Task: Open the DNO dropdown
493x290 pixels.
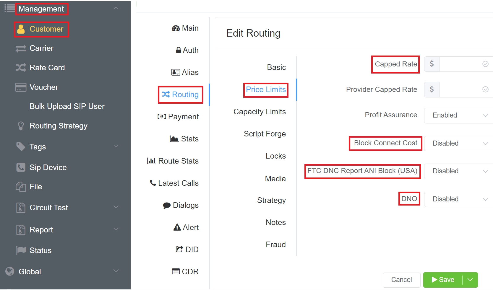Action: click(458, 199)
